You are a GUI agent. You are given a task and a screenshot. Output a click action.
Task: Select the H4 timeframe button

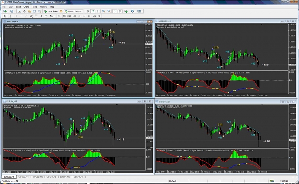(84, 16)
